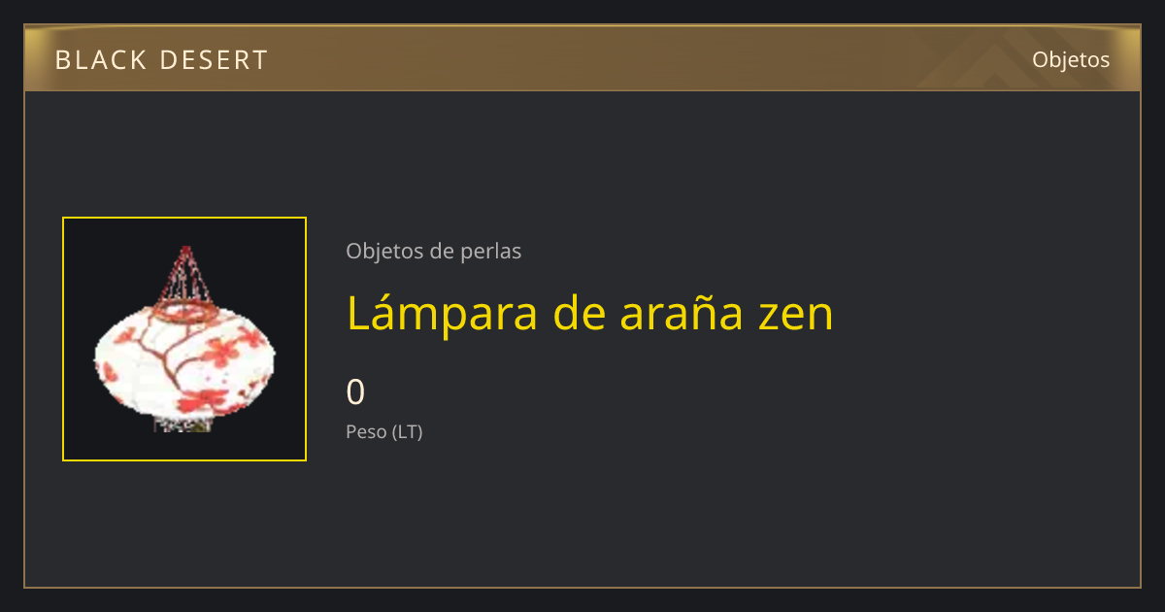Click the Peso (LT) label
The width and height of the screenshot is (1165, 612).
[384, 432]
